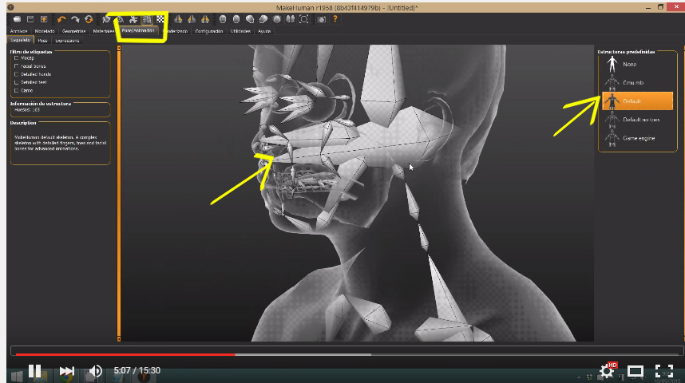Click the Load model toolbar icon
This screenshot has width=685, height=383.
(17, 19)
